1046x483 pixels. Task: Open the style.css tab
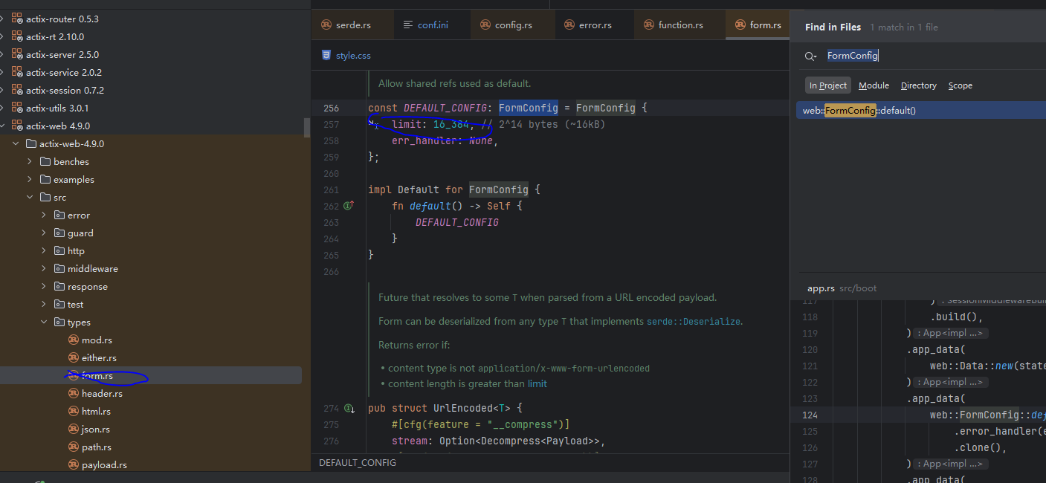[x=346, y=55]
